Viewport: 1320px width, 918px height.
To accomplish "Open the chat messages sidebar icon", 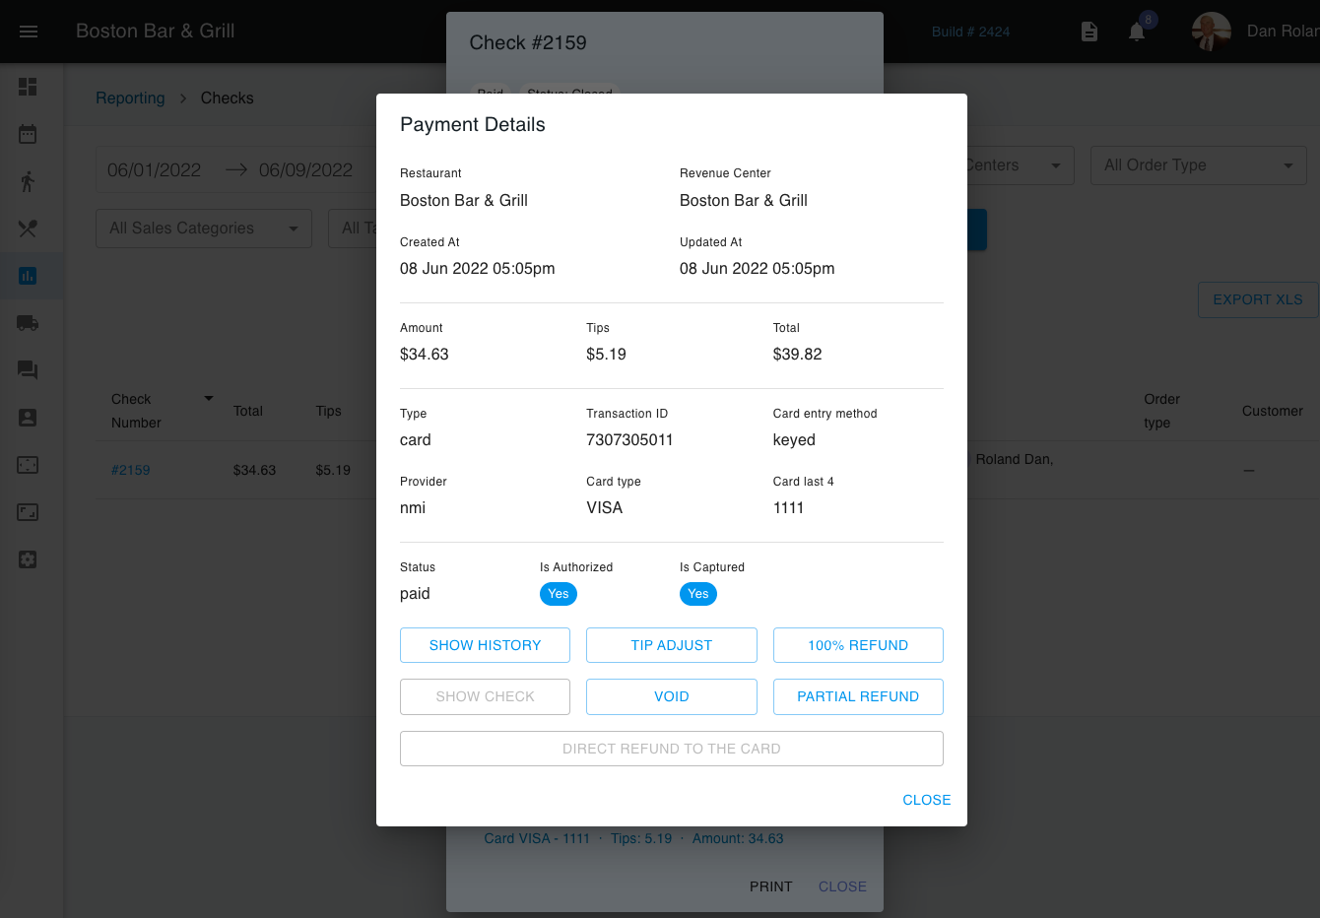I will pos(28,370).
